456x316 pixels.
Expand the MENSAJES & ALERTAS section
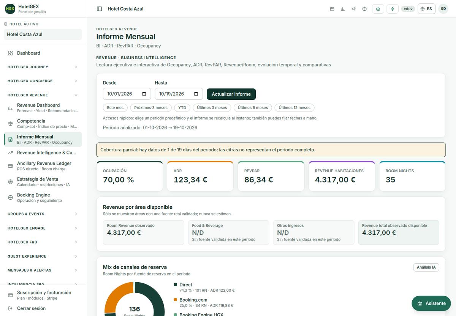click(x=43, y=270)
